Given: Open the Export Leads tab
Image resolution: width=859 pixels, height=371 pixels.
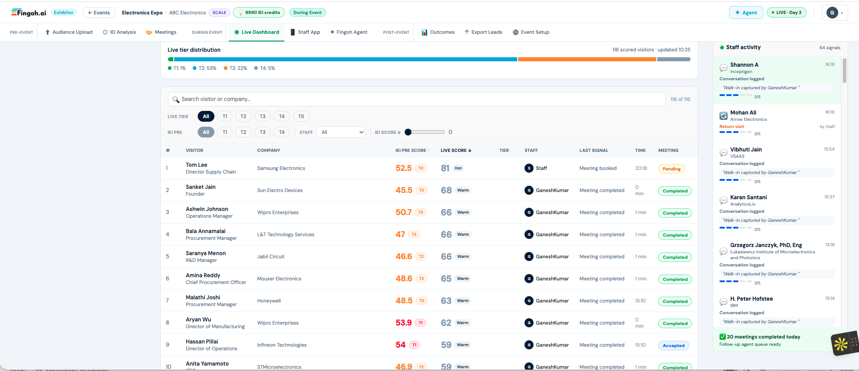Looking at the screenshot, I should pos(483,32).
